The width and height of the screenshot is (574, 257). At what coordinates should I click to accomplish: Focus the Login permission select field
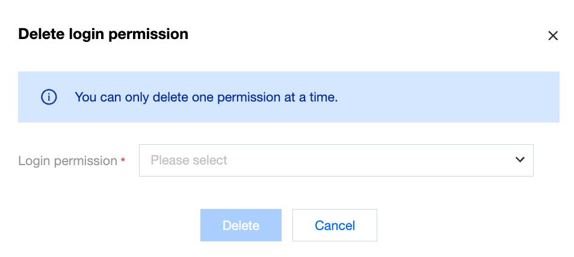point(336,160)
